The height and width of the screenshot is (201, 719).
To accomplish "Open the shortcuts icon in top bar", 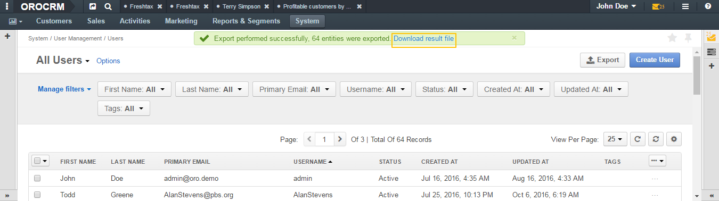I will coord(93,7).
